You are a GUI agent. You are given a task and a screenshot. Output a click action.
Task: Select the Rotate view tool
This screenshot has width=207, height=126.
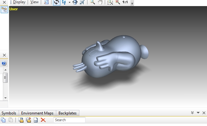tap(57, 2)
